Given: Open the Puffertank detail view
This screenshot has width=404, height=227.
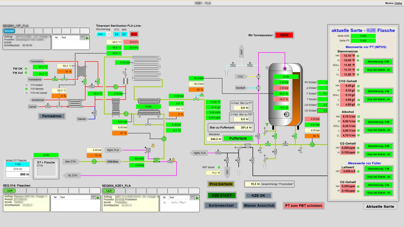Looking at the screenshot, I should click(238, 138).
